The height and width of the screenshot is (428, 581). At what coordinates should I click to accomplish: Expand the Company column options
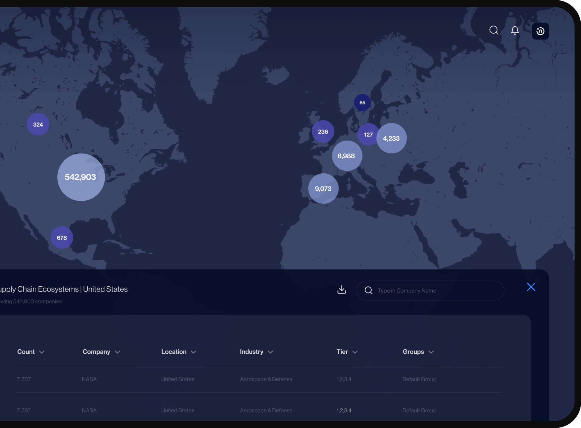click(118, 352)
